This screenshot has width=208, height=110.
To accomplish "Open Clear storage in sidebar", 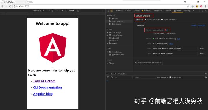I will (116, 24).
